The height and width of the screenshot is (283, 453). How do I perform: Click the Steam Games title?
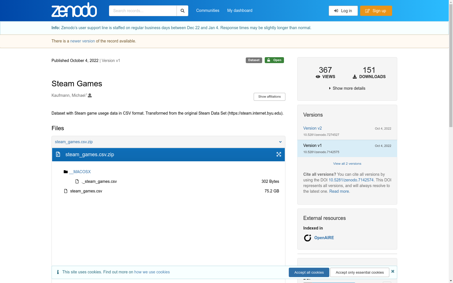(x=77, y=83)
